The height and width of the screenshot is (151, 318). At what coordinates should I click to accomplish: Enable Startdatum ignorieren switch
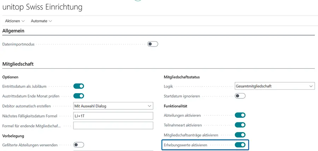240,96
